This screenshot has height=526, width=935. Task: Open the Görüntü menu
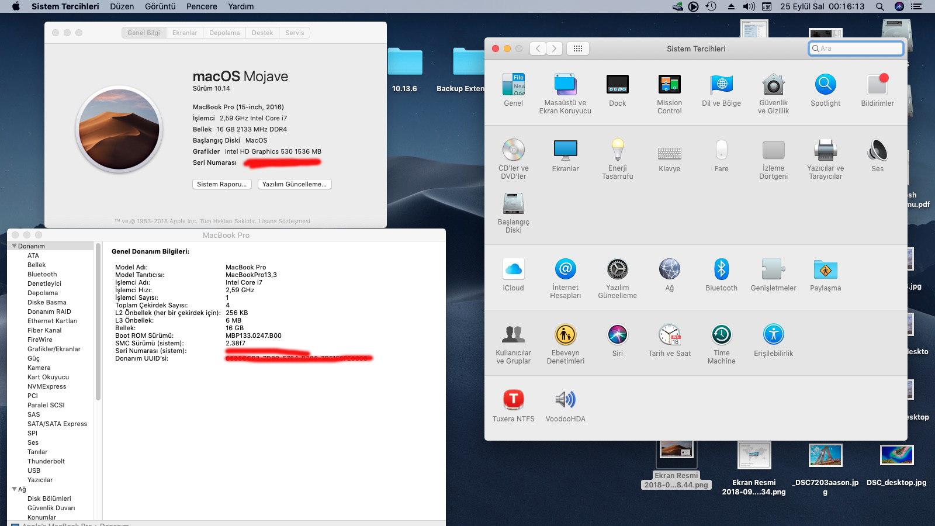160,6
